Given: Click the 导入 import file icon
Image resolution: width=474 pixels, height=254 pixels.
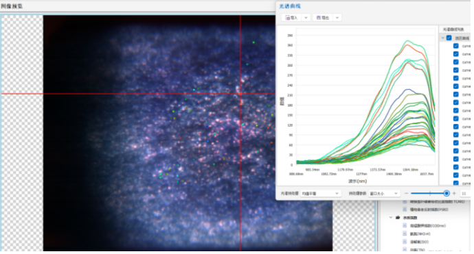Looking at the screenshot, I should (287, 18).
